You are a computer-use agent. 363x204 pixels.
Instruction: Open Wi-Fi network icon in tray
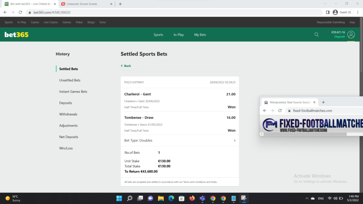329,198
